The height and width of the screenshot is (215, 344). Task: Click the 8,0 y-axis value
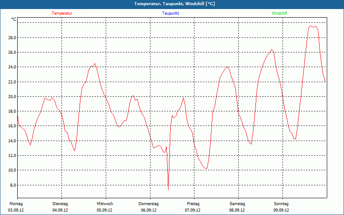(13, 185)
